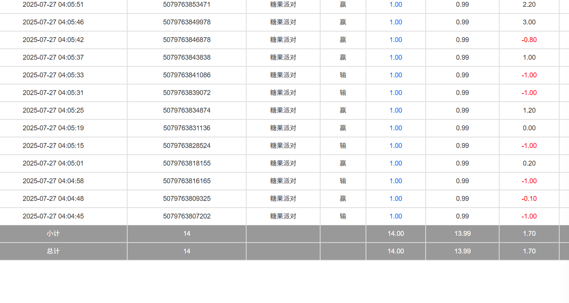Open bet link in 04:04:58 row
569x303 pixels.
pos(396,181)
